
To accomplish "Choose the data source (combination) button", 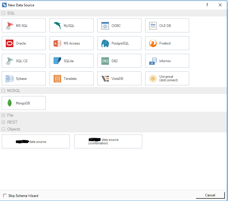I will (108, 141).
